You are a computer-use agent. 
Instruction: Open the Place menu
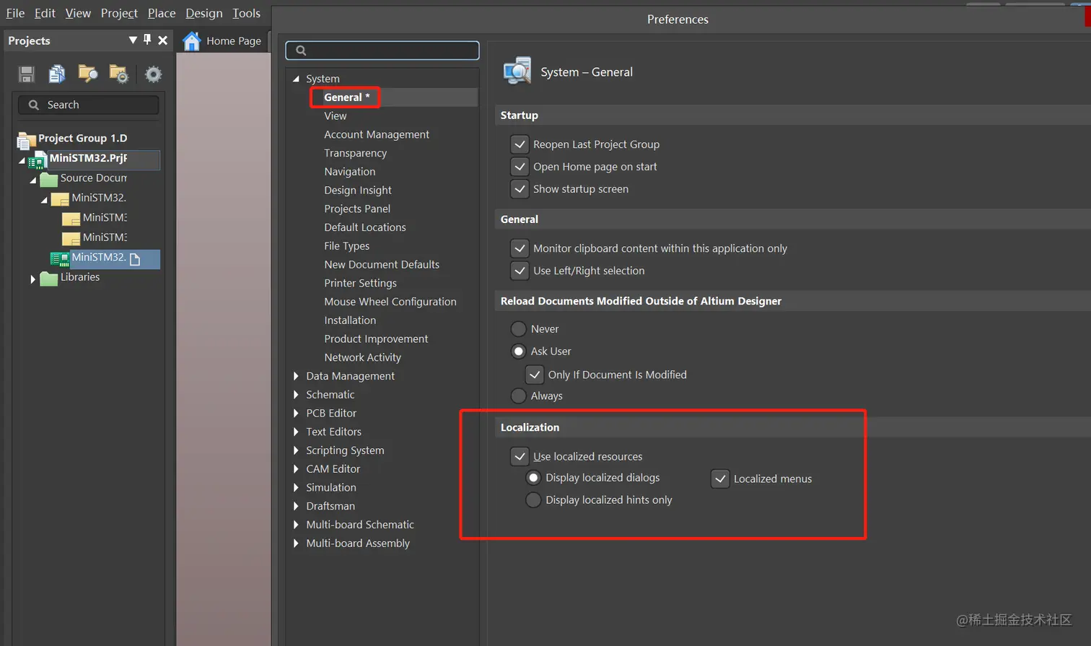click(162, 13)
